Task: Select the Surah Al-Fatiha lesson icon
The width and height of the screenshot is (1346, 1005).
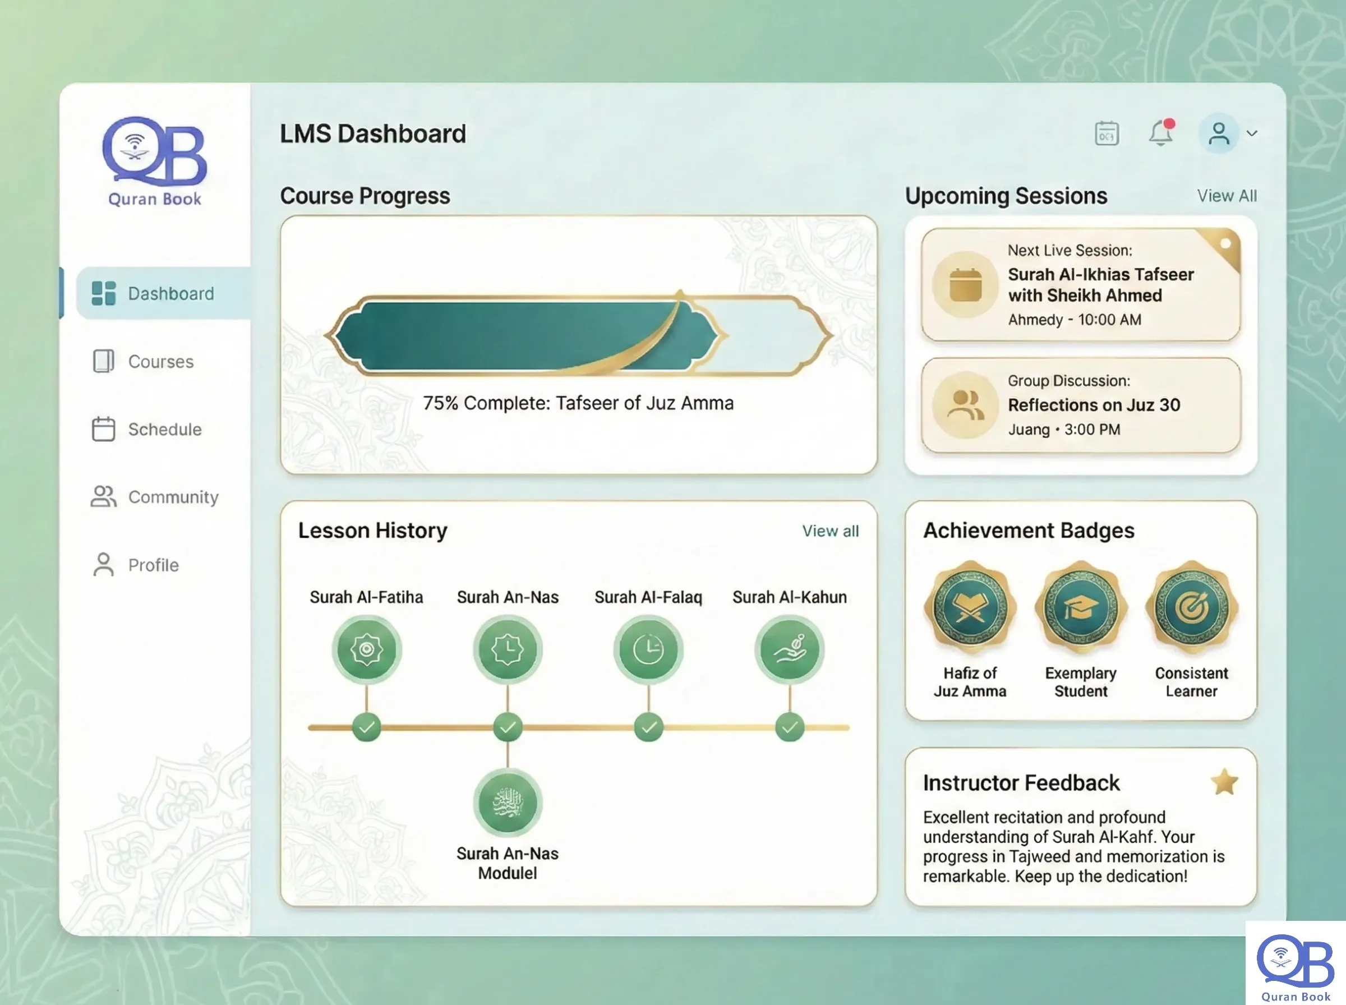Action: coord(367,648)
